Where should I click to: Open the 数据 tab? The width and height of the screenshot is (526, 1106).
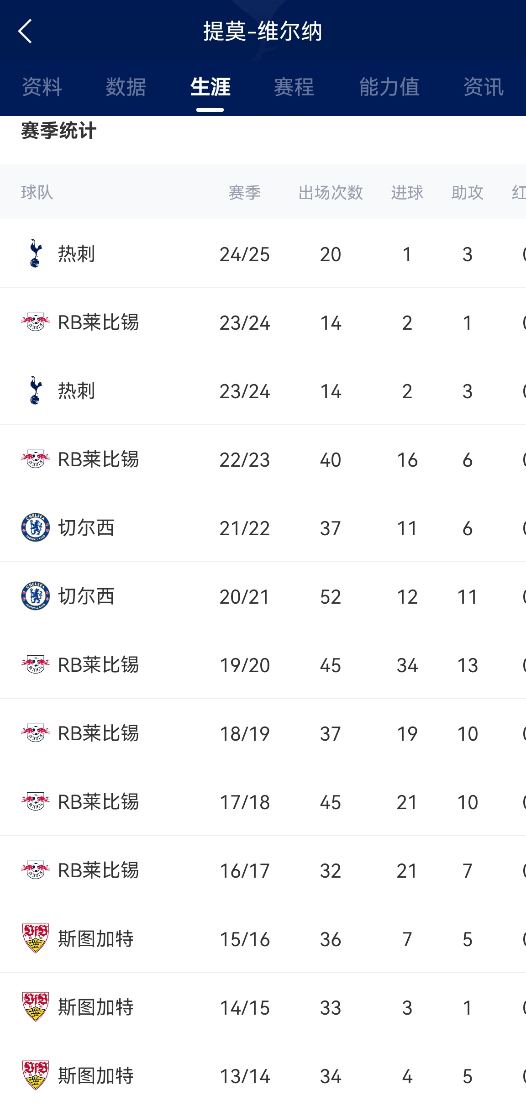point(126,87)
